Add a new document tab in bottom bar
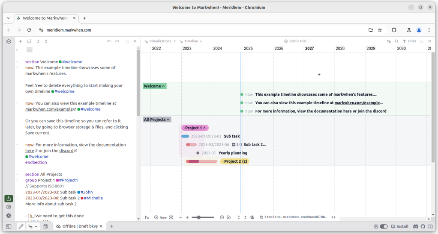The image size is (438, 234). [x=112, y=226]
